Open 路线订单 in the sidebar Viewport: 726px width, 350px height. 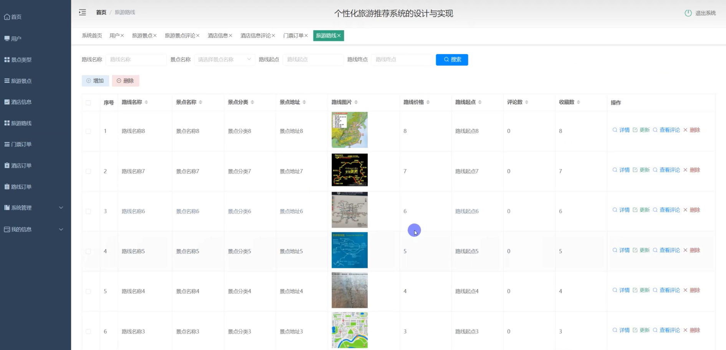coord(18,187)
